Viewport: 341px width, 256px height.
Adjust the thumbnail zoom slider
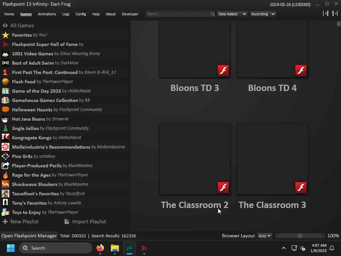click(300, 236)
